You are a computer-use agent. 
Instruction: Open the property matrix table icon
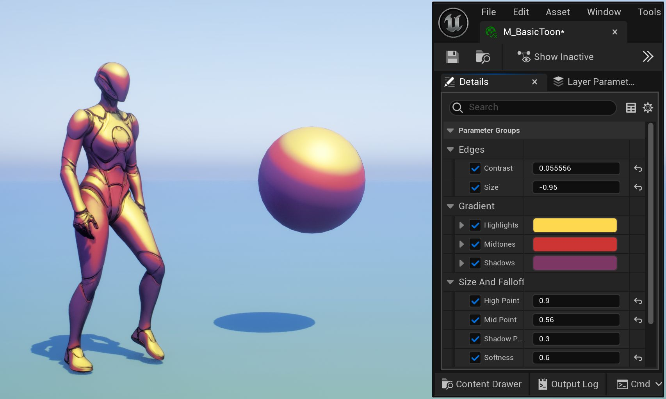(631, 108)
